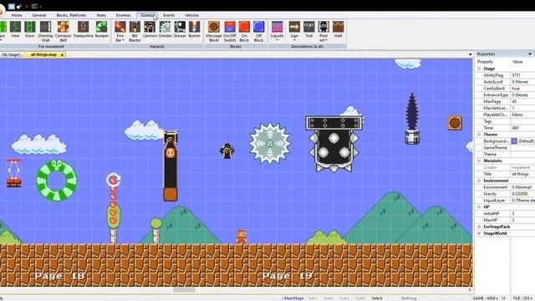Choose the Grinder hazard
The image size is (535, 301).
[x=166, y=29]
